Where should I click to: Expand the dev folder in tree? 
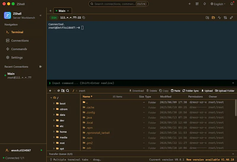54,120
